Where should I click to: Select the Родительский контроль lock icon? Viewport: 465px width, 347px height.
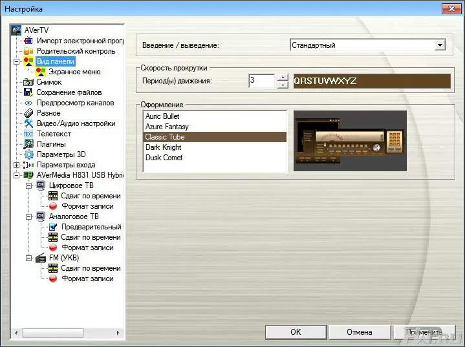pyautogui.click(x=28, y=51)
